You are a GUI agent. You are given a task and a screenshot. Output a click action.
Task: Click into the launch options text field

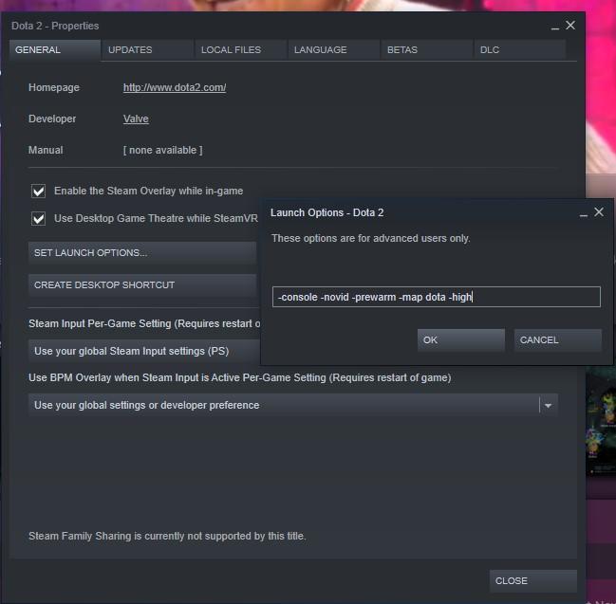pyautogui.click(x=436, y=297)
